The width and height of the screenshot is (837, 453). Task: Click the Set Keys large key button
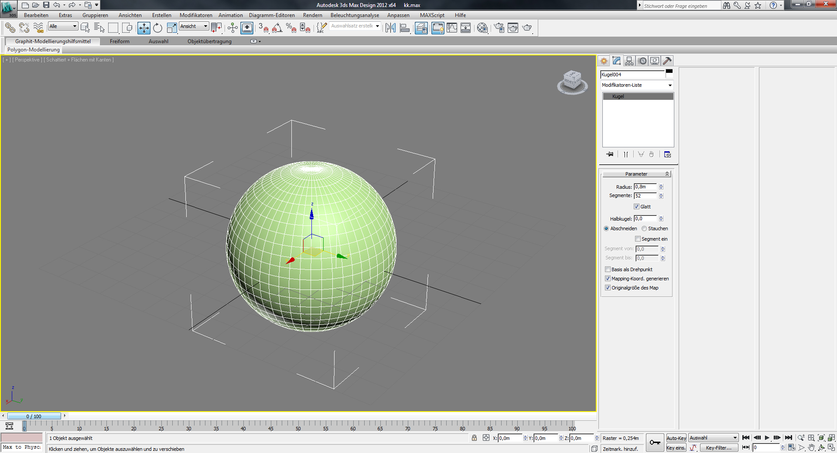pos(655,443)
